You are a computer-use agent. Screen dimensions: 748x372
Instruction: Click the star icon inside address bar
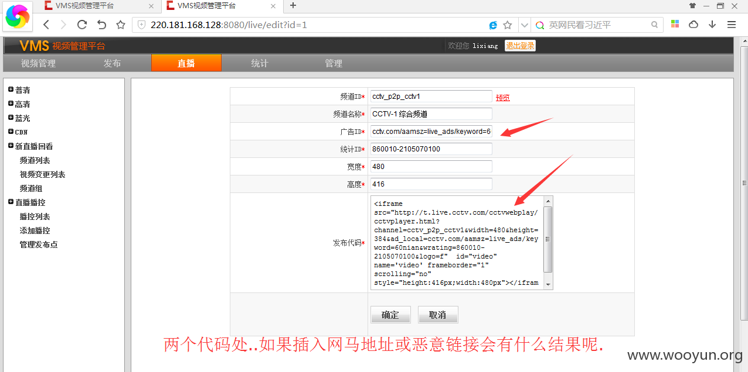[x=508, y=25]
